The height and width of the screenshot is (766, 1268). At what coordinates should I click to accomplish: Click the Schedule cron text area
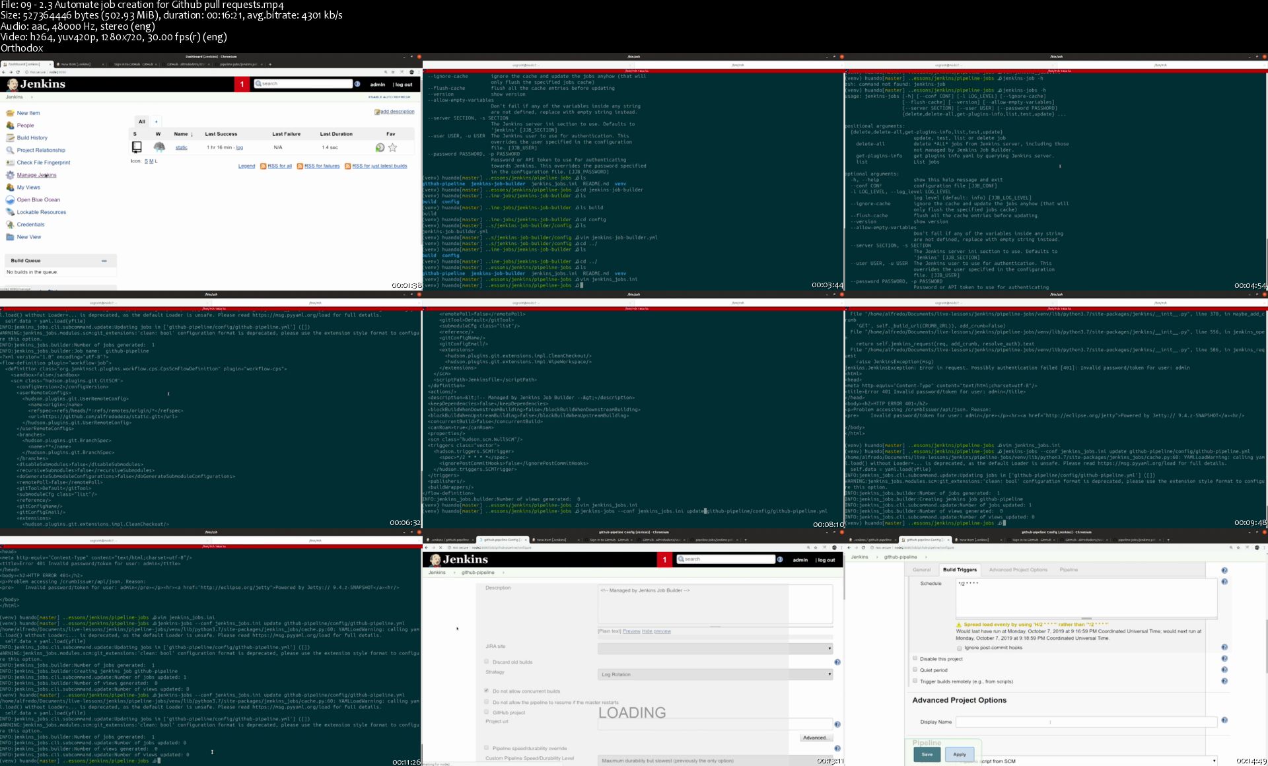(x=1086, y=598)
